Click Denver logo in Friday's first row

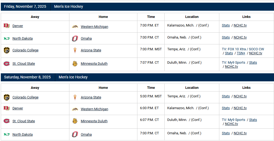pyautogui.click(x=7, y=26)
